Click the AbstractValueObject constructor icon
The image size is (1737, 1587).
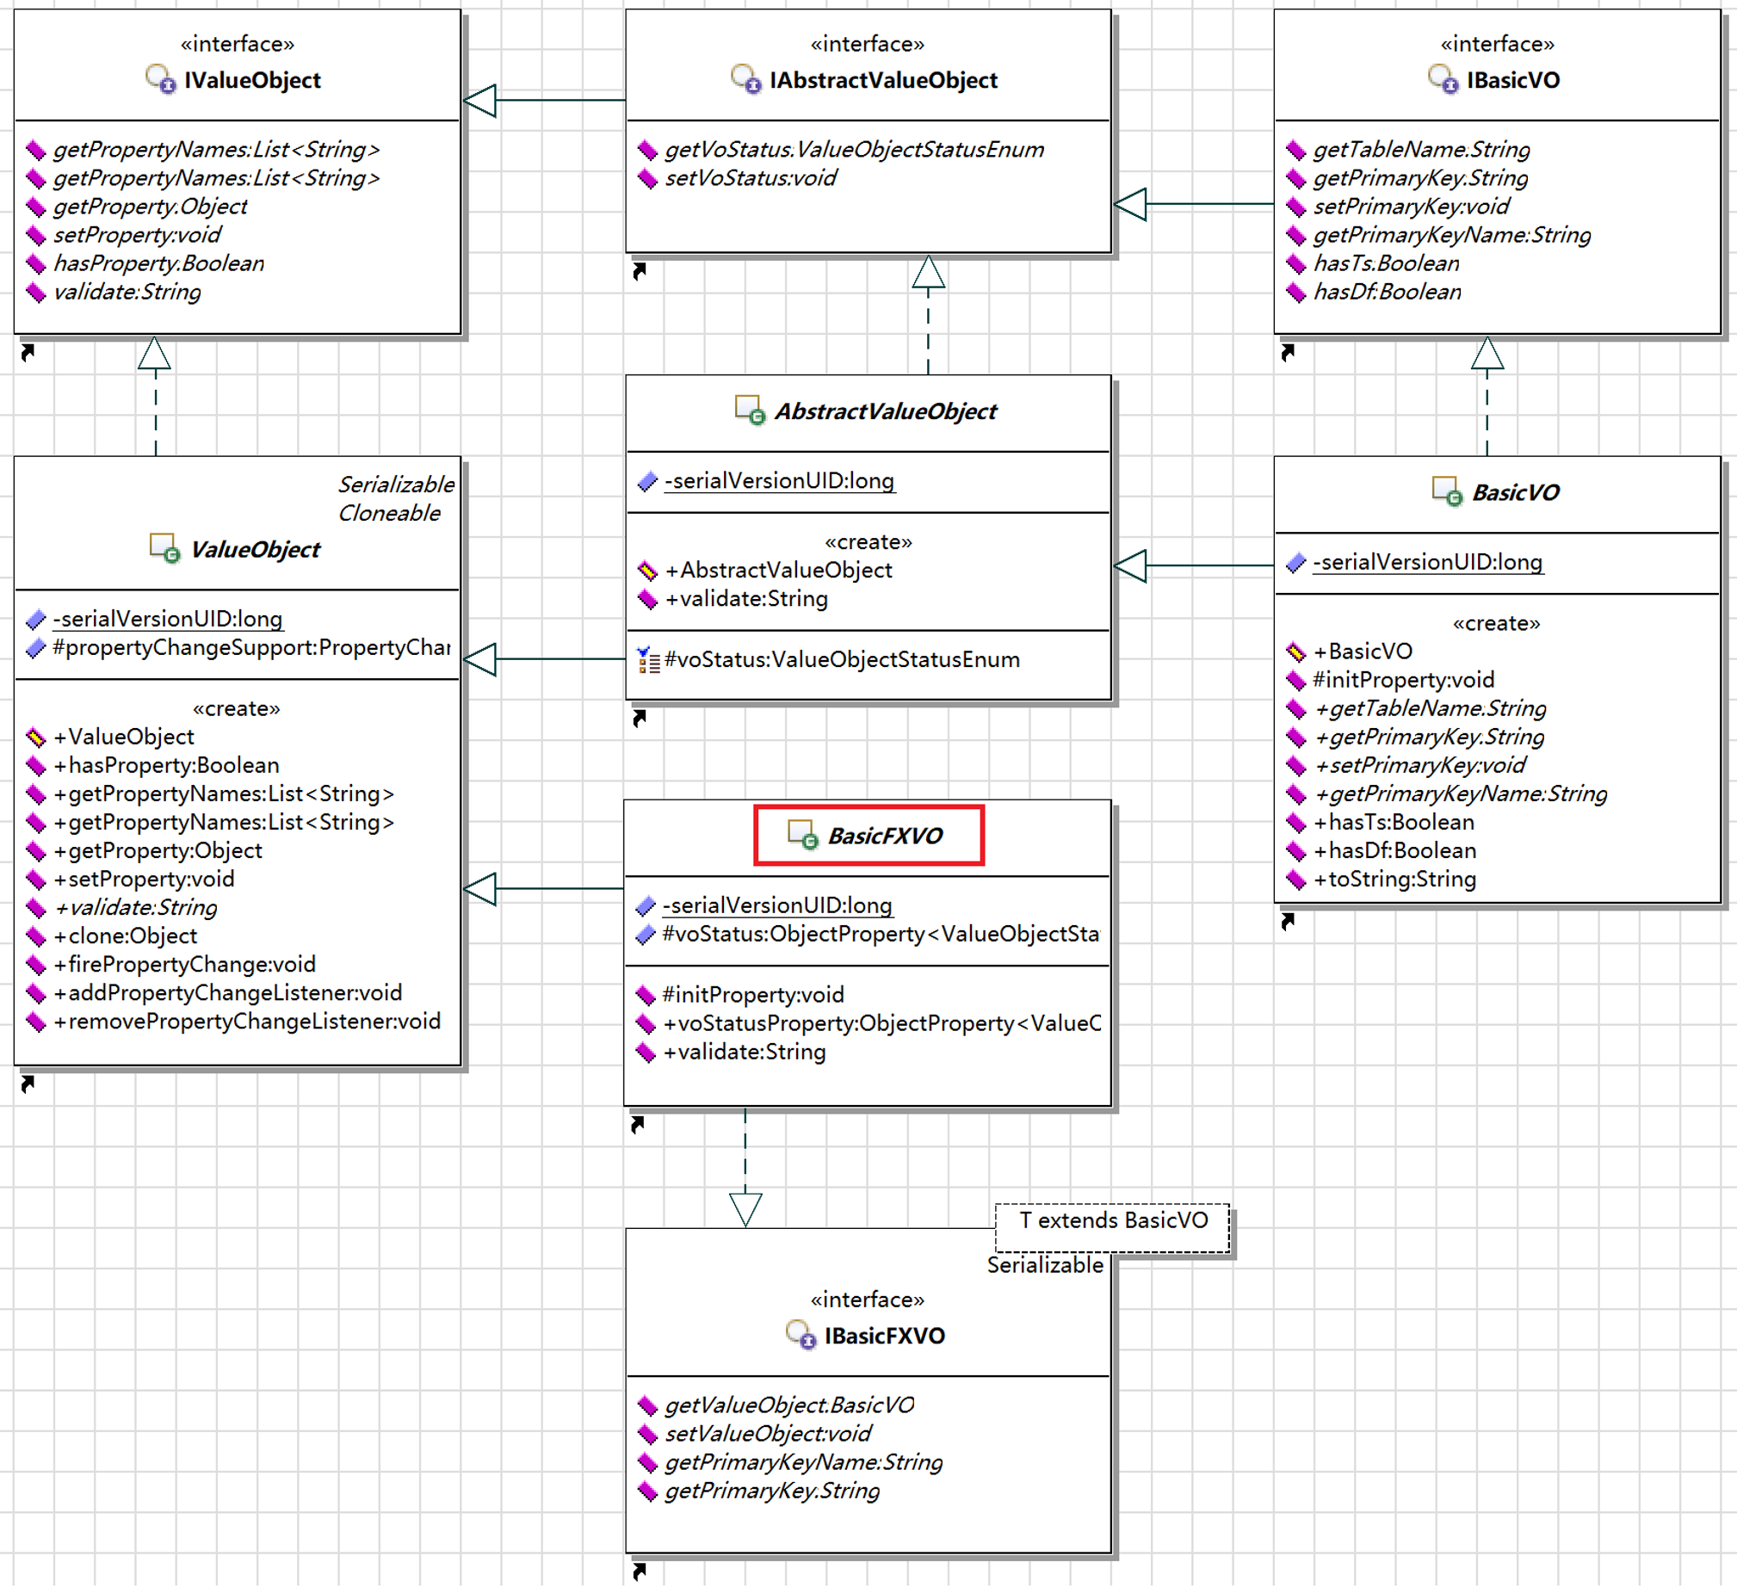(x=647, y=571)
